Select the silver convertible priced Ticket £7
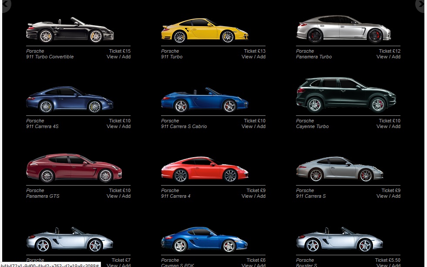 tap(70, 240)
